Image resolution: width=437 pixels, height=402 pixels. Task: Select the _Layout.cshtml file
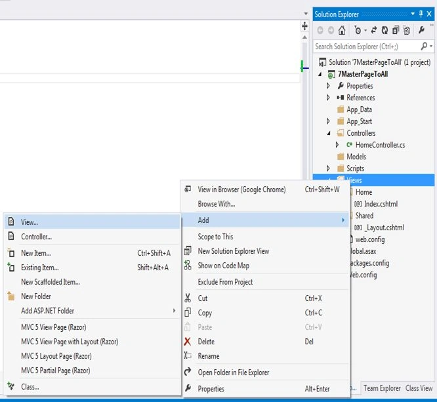click(x=384, y=228)
